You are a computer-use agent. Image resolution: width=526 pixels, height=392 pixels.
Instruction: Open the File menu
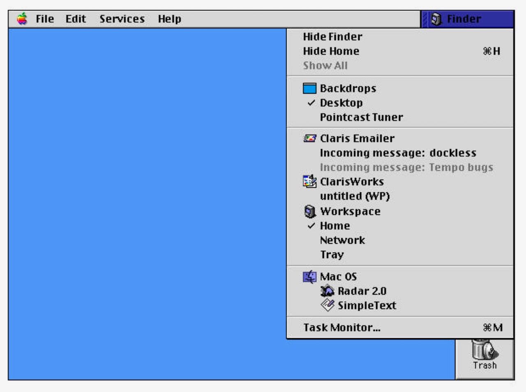45,19
